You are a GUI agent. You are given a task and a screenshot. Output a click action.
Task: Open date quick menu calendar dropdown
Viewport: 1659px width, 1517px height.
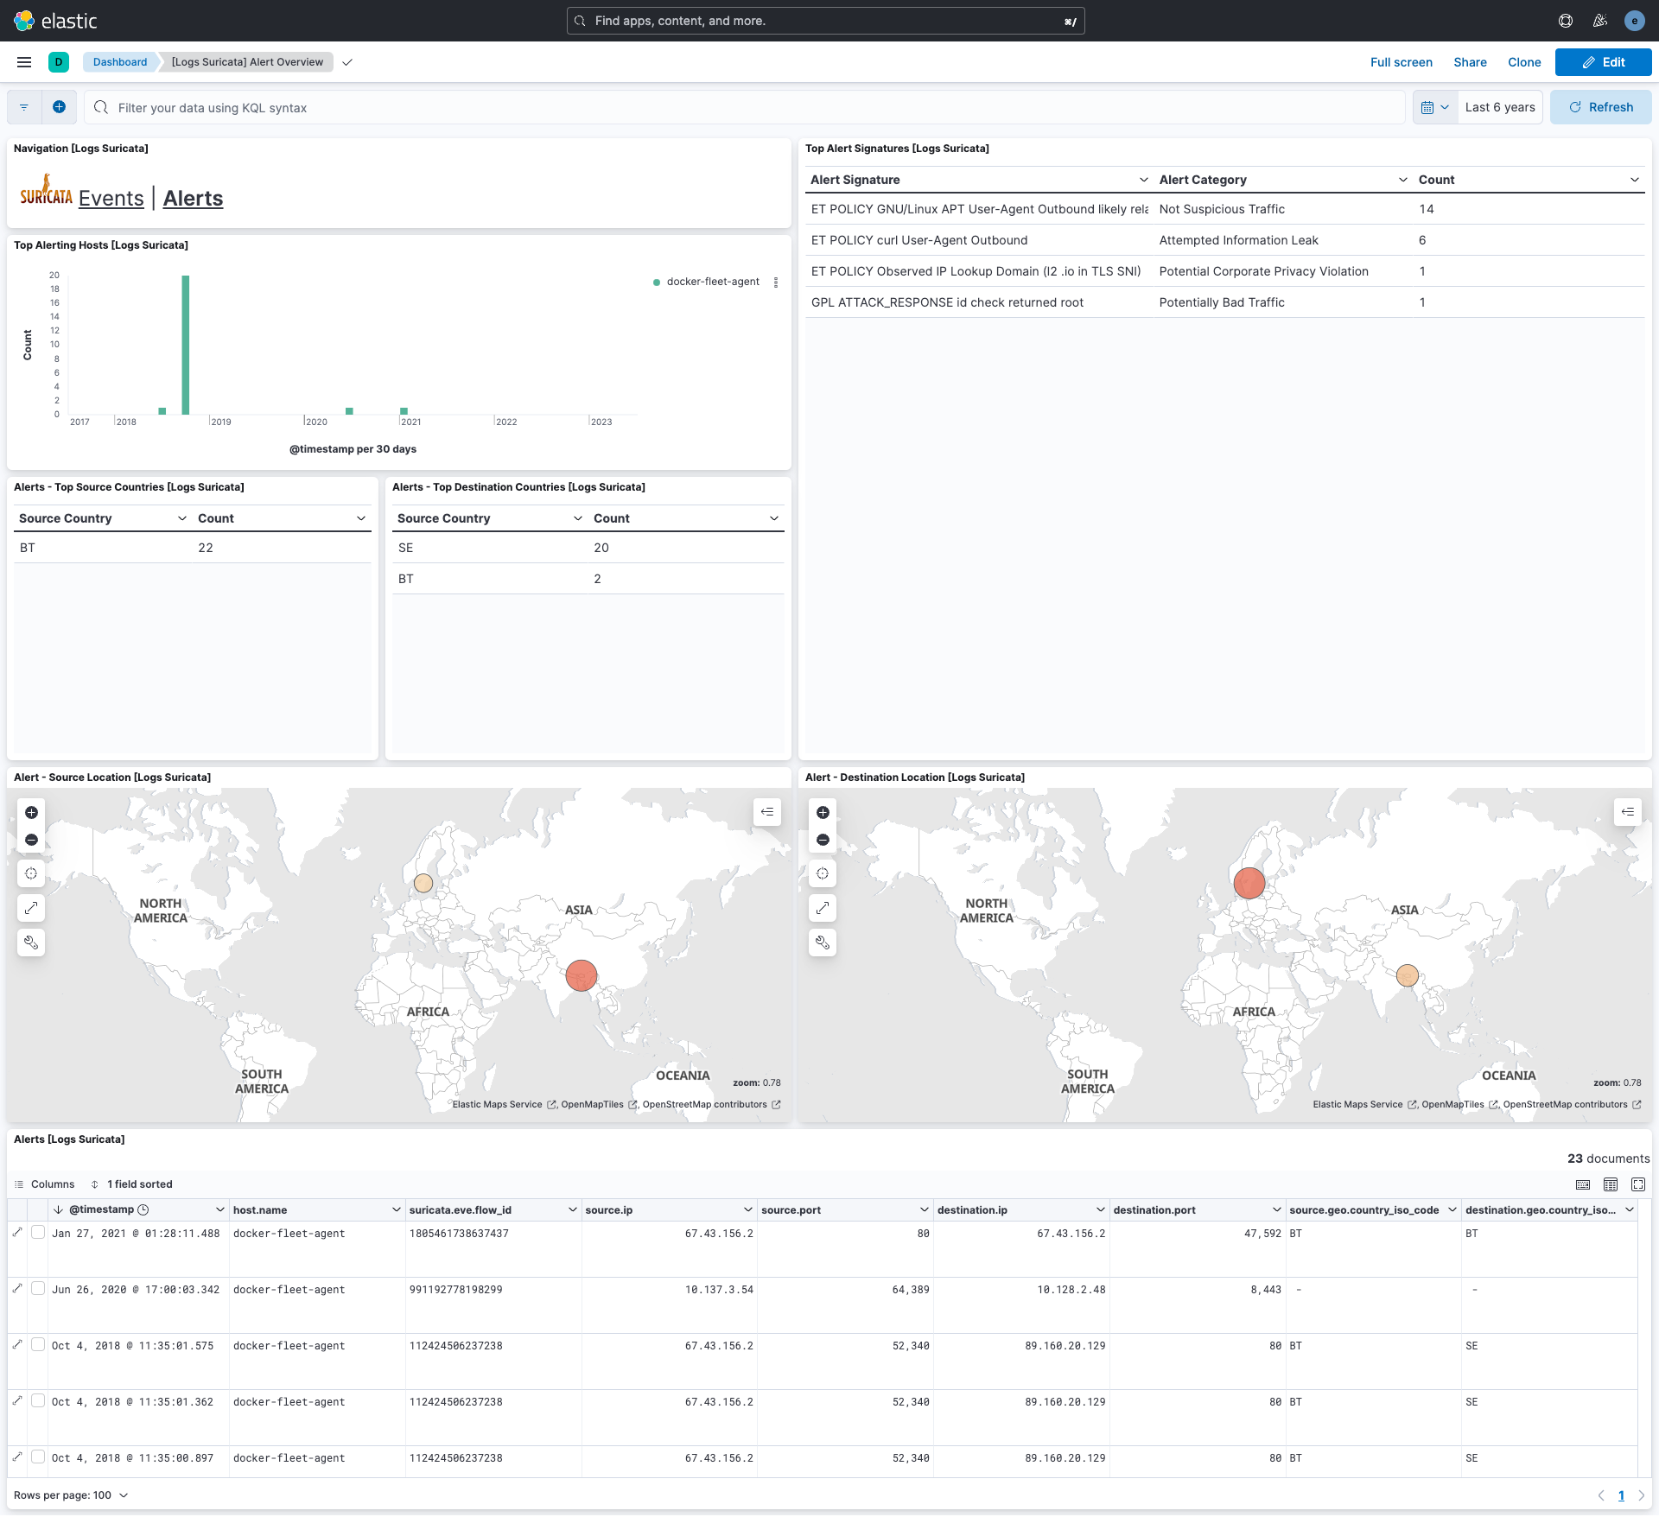pos(1434,107)
